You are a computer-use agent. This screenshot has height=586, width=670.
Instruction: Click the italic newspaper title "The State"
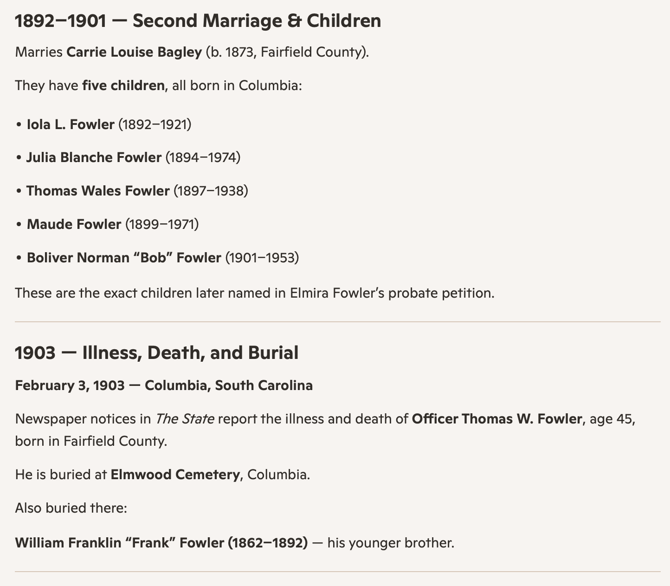(x=185, y=419)
